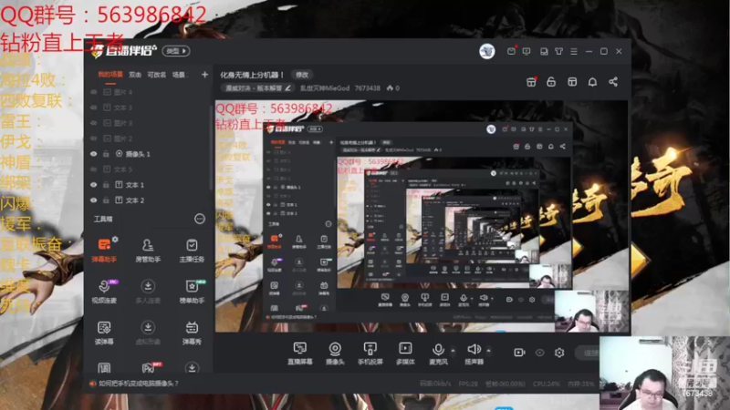Mute the 扬声器 speaker
The image size is (730, 410).
pyautogui.click(x=474, y=354)
